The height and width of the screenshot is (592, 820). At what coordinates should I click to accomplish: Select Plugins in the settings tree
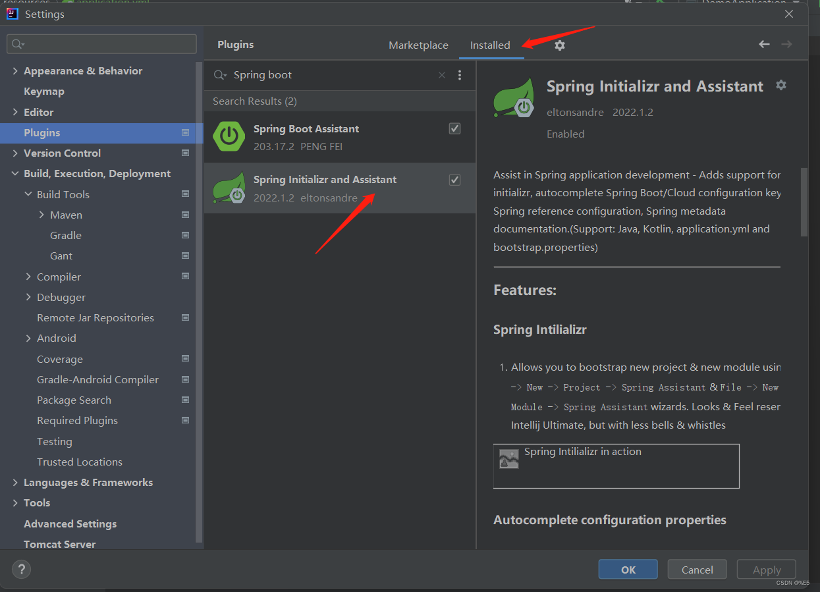coord(101,132)
